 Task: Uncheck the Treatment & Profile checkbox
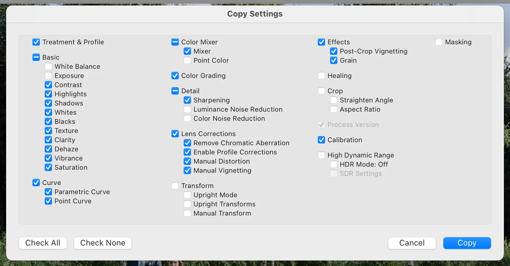click(36, 42)
